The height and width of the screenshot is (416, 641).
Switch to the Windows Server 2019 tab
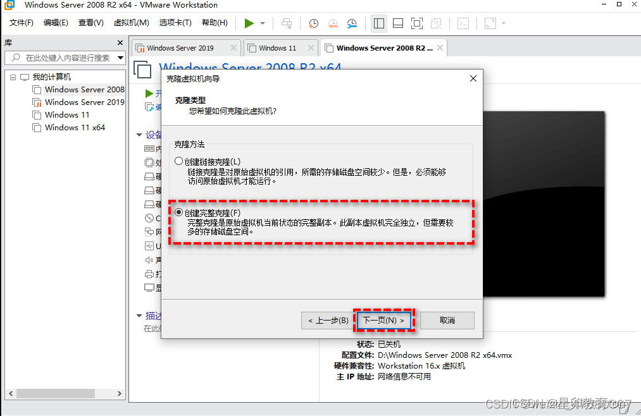[180, 48]
